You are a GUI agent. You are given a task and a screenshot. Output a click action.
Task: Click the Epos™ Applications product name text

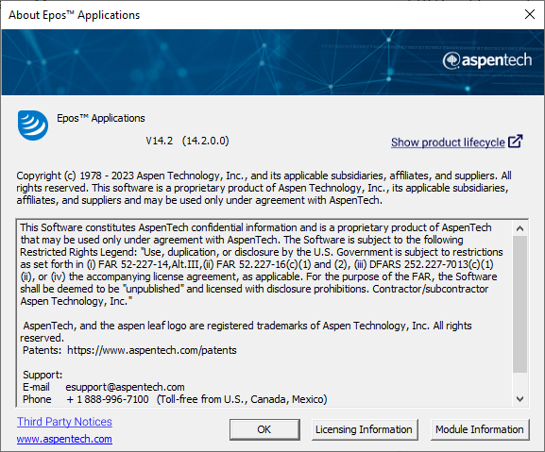pos(101,118)
